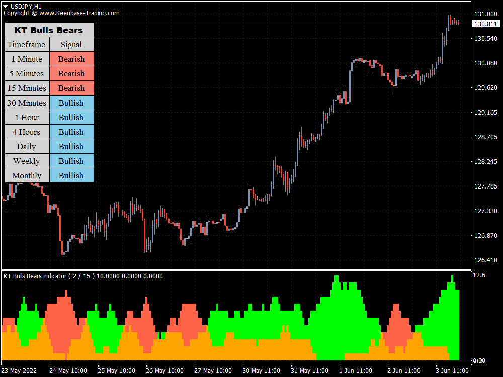Click the 23 May 2022 date label
The image size is (503, 377).
pyautogui.click(x=19, y=371)
